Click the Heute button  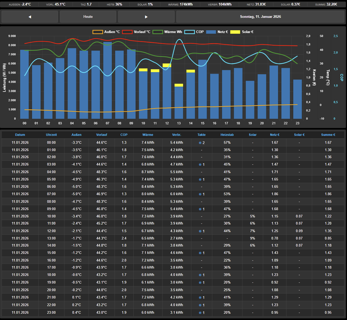coord(88,17)
